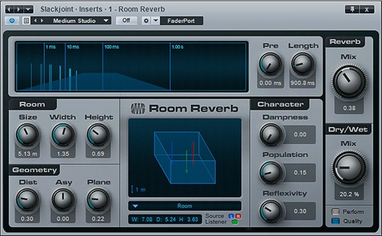Expand the arrow beside the gear icon
Viewport: 382px width, 236px height.
click(x=155, y=21)
